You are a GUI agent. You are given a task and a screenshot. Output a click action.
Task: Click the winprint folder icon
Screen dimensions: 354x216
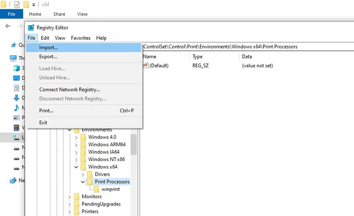click(x=96, y=189)
